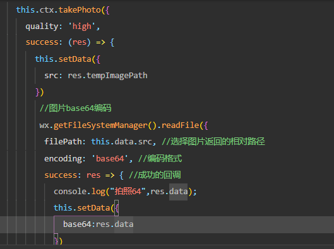Click the //成功的回调 comment
This screenshot has height=249, width=334.
155,175
